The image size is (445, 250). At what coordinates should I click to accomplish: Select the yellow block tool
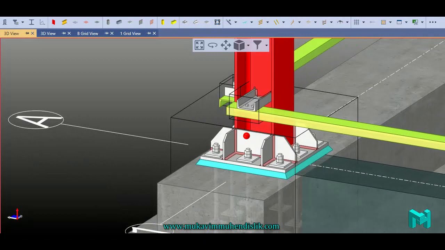(173, 22)
